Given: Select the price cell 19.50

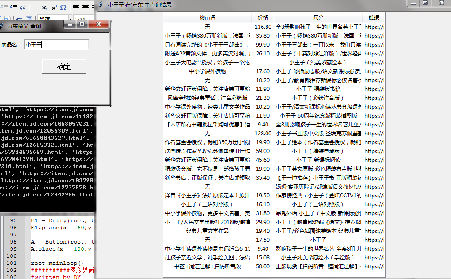Looking at the screenshot, I should tap(263, 195).
